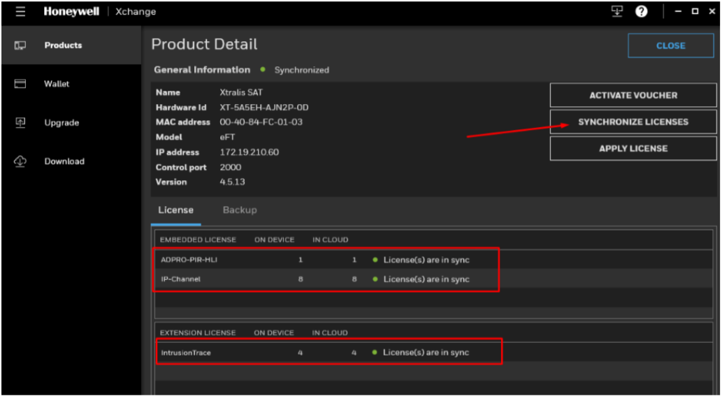Viewport: 722px width, 396px height.
Task: Click the General Information label
Action: 202,70
